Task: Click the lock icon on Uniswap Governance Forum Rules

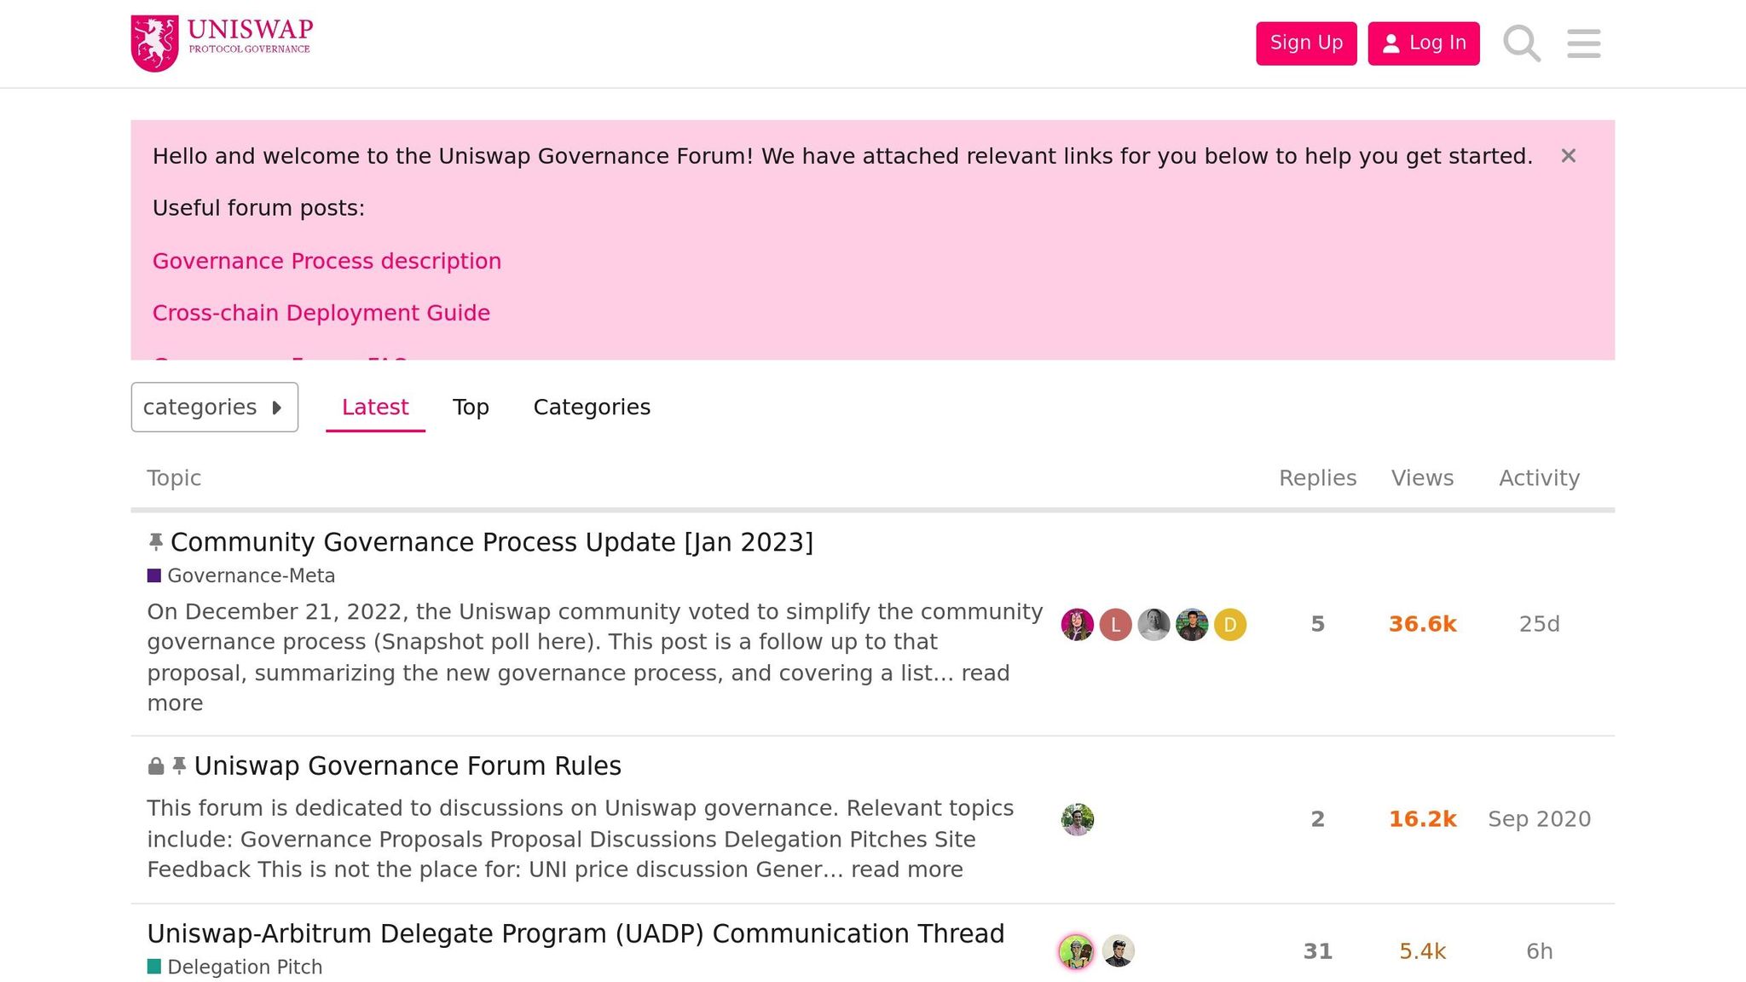Action: [155, 765]
